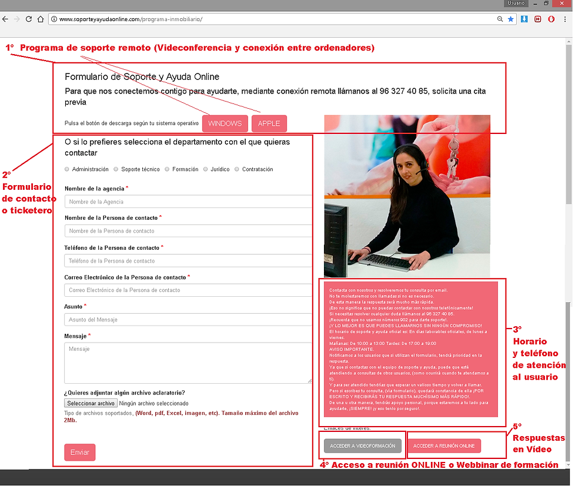View site info icon in address bar
The height and width of the screenshot is (486, 575).
coord(54,19)
